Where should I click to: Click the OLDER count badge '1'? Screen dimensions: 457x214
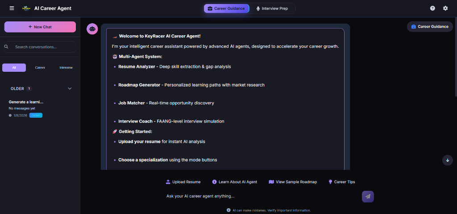[x=29, y=89]
